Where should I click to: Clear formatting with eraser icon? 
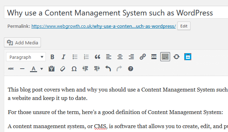point(63,69)
